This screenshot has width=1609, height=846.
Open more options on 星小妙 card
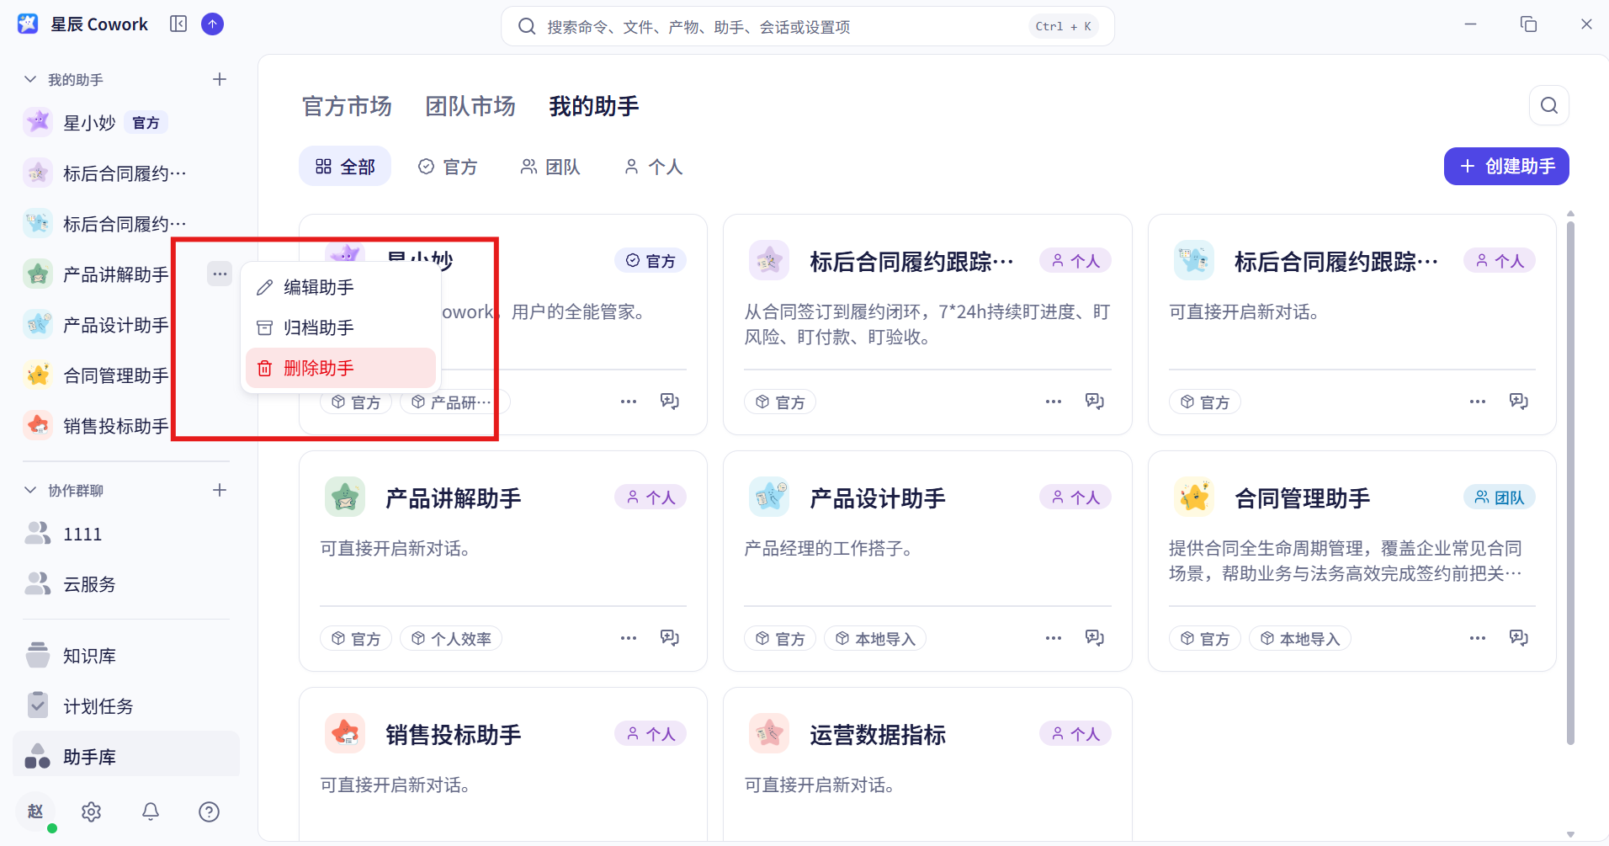(x=629, y=402)
